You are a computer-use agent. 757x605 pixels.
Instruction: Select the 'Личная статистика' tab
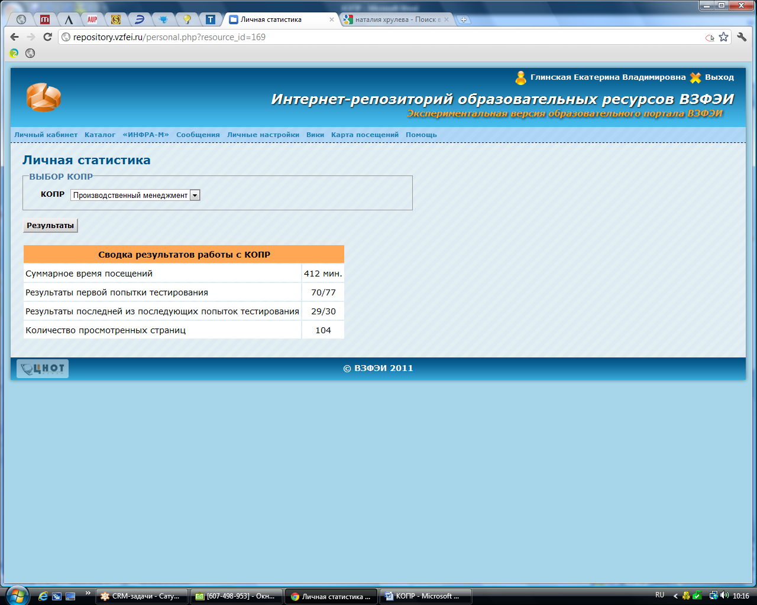[281, 19]
